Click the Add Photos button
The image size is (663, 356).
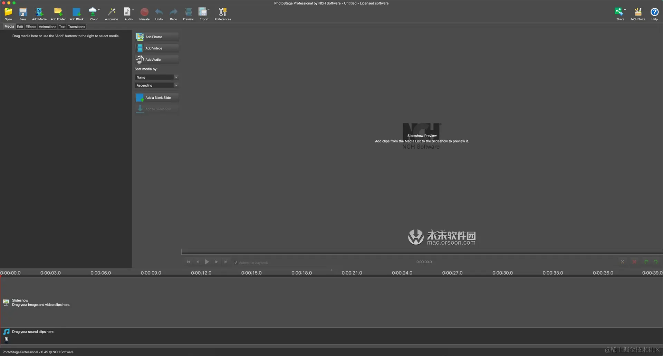[157, 37]
